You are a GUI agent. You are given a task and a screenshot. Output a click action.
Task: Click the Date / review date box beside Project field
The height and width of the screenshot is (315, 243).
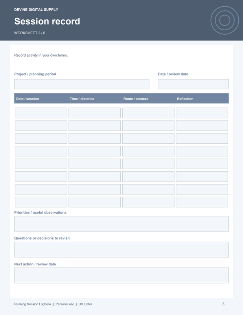coord(193,84)
